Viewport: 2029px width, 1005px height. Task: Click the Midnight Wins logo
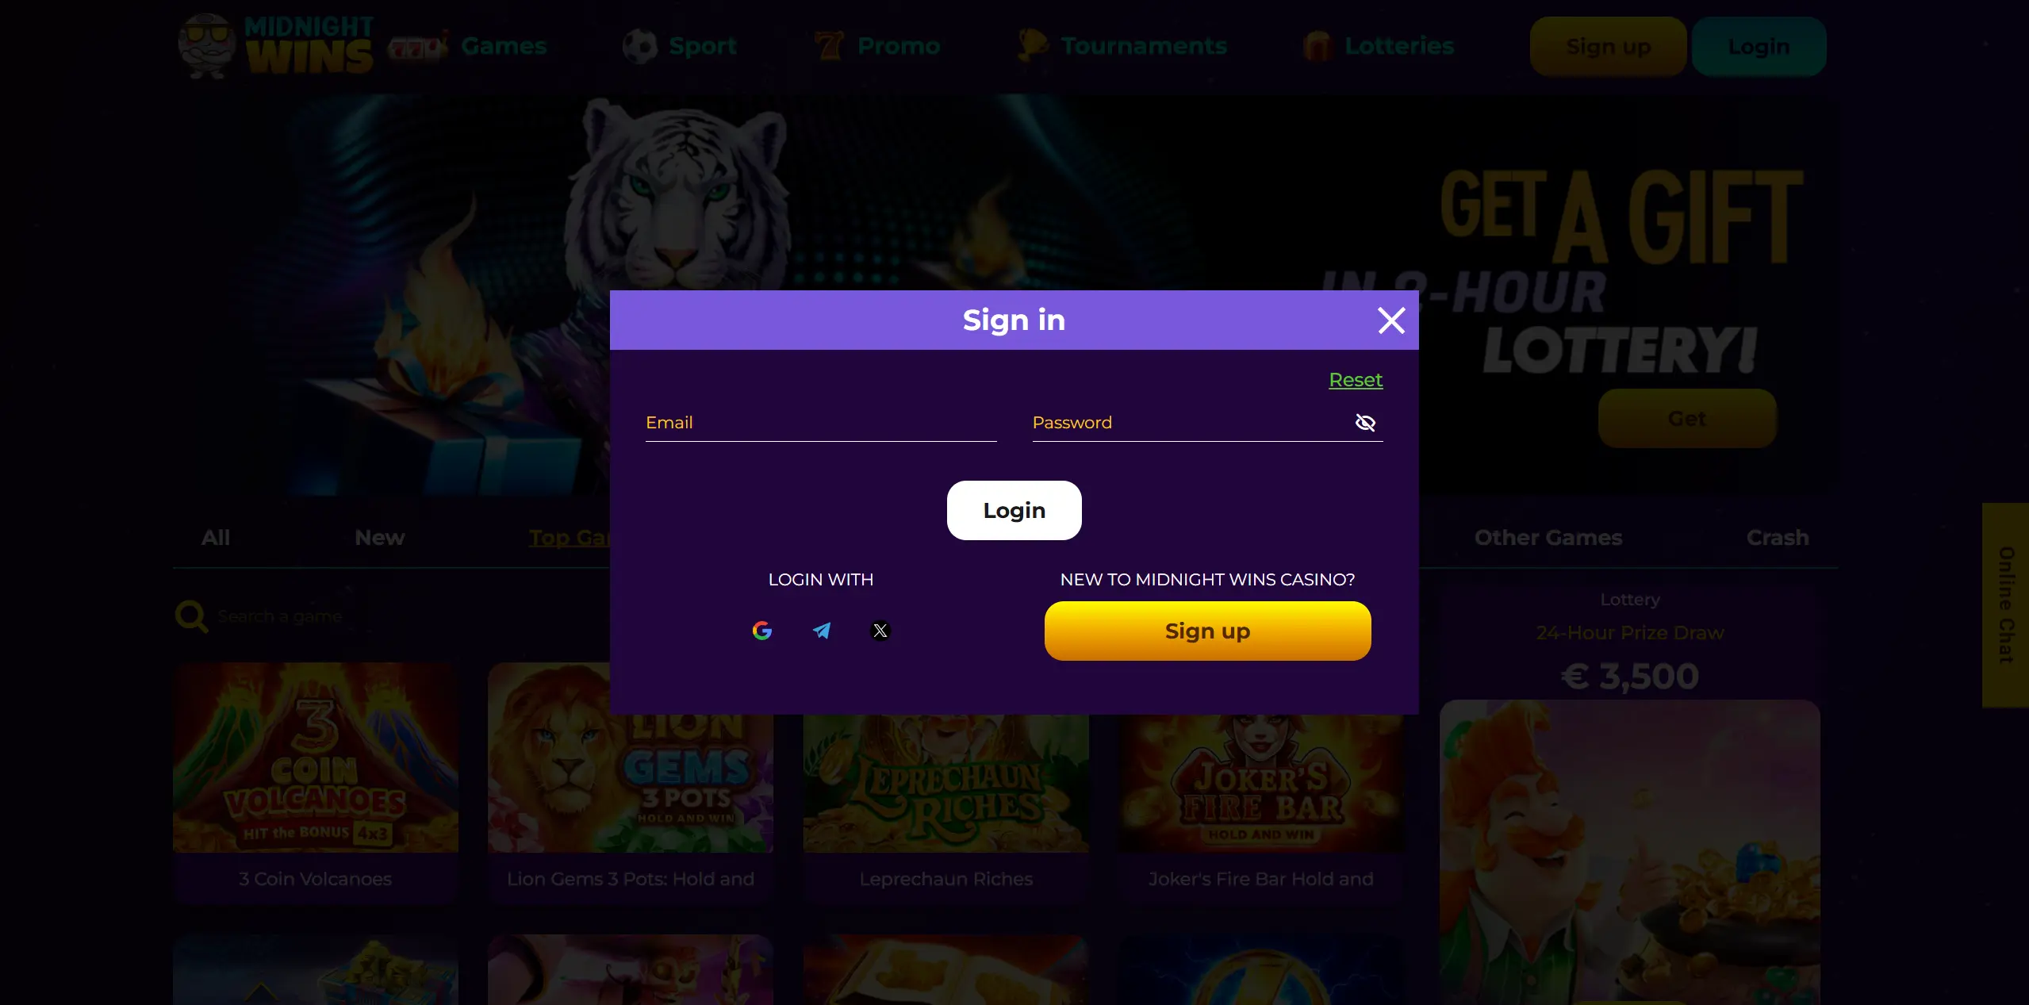click(x=276, y=46)
